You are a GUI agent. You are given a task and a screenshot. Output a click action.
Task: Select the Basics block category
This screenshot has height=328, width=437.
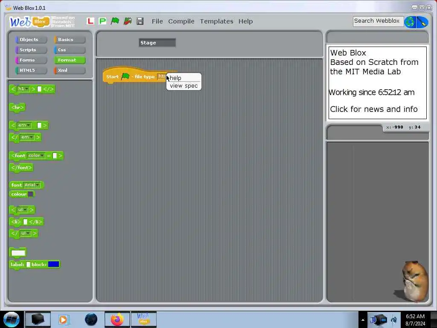tap(70, 39)
